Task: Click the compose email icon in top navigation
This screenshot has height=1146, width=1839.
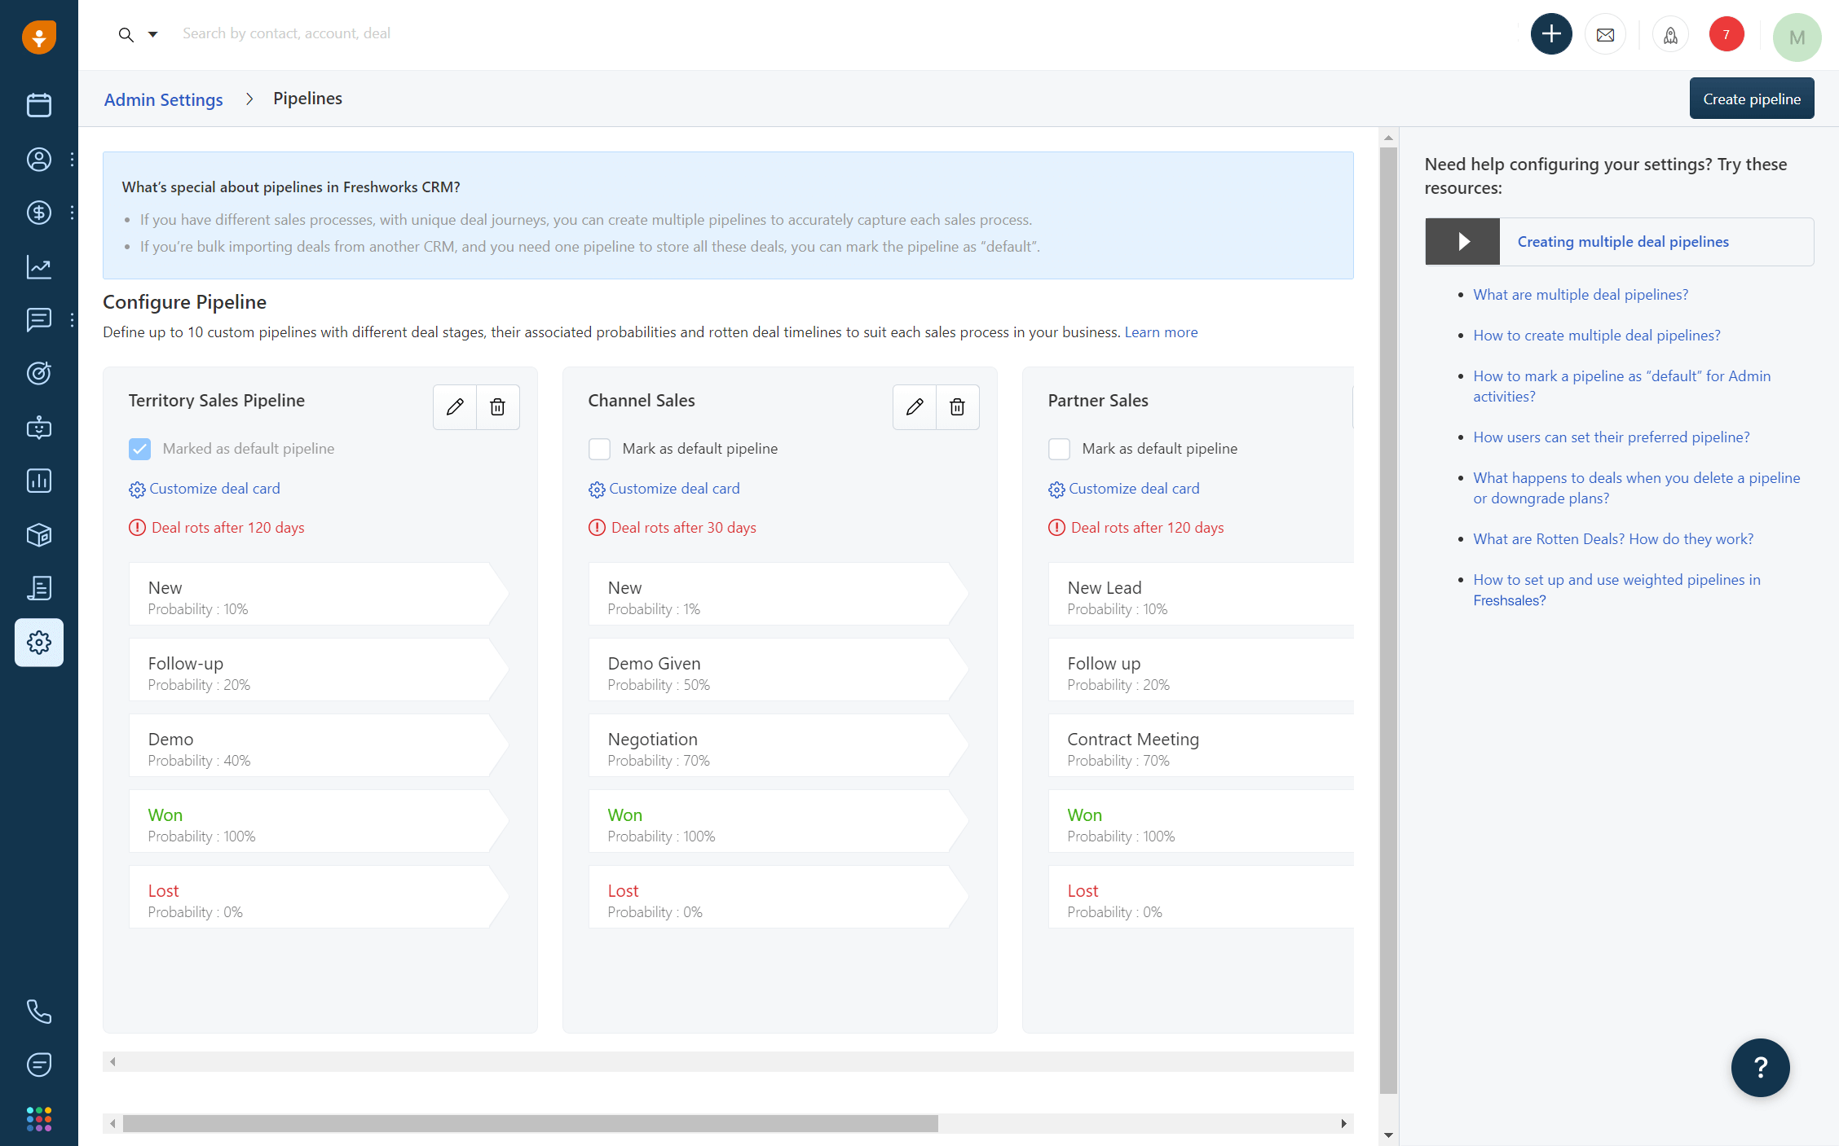Action: [x=1605, y=36]
